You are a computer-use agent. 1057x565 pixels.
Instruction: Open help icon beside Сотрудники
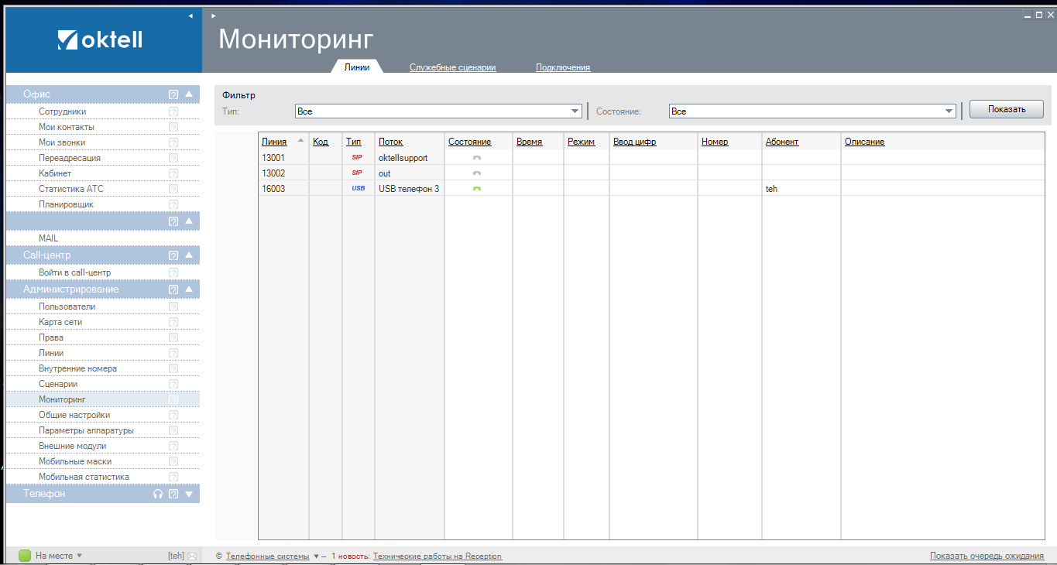click(x=173, y=111)
